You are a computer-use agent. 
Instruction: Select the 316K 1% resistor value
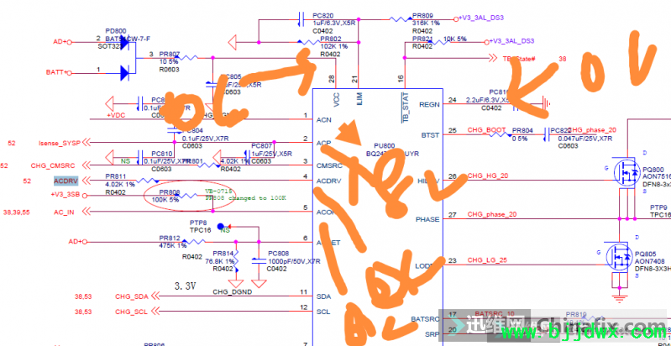click(x=426, y=23)
